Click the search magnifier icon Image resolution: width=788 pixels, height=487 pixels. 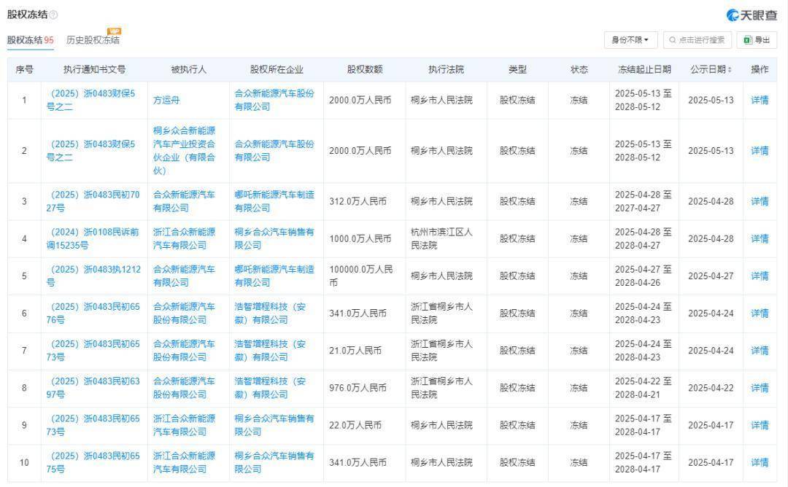pyautogui.click(x=673, y=40)
